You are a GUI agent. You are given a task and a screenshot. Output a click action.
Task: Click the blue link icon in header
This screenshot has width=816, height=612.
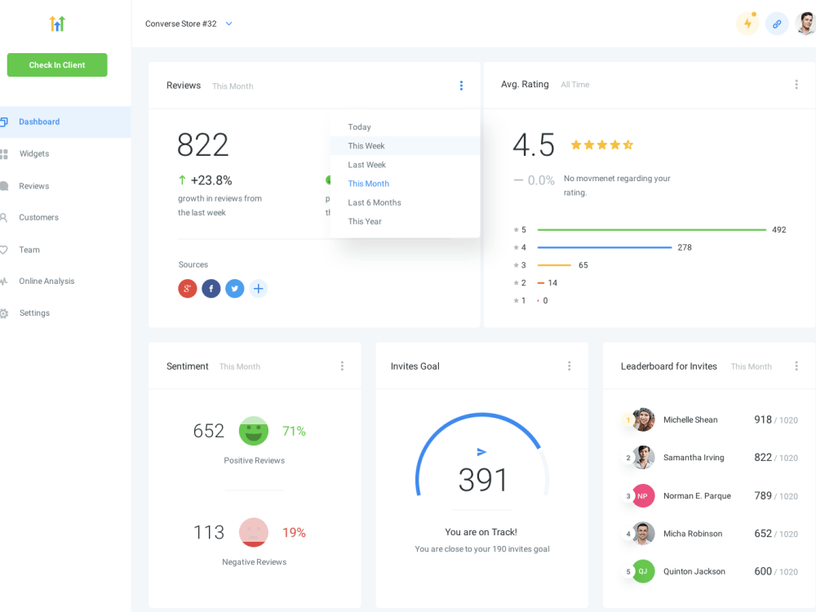pyautogui.click(x=777, y=24)
